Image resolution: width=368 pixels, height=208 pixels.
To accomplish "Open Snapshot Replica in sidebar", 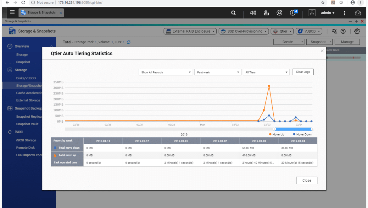I will [29, 116].
